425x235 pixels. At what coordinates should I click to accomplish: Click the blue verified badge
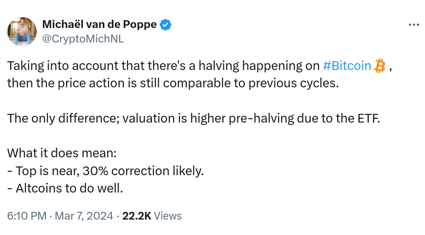165,25
